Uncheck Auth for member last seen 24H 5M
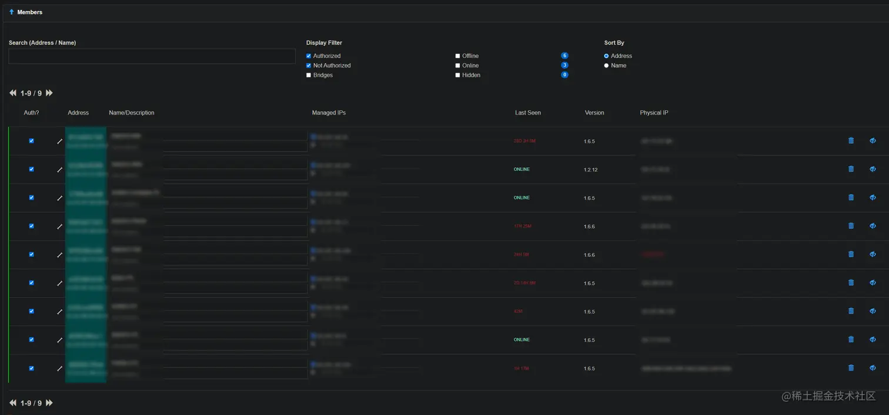Image resolution: width=889 pixels, height=415 pixels. pos(31,254)
